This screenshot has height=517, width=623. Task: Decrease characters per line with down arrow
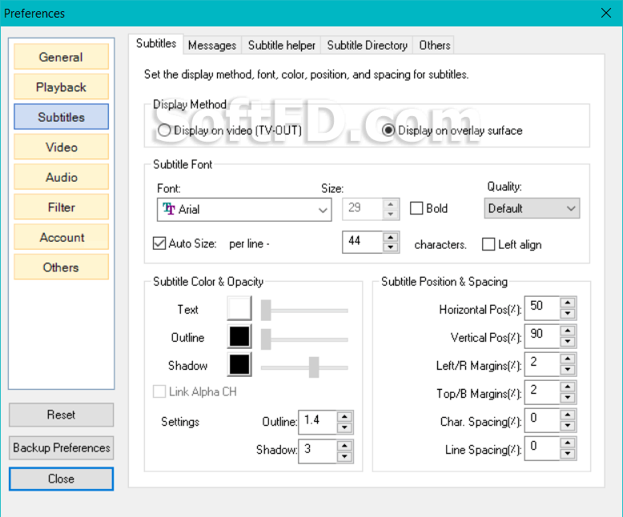click(391, 247)
